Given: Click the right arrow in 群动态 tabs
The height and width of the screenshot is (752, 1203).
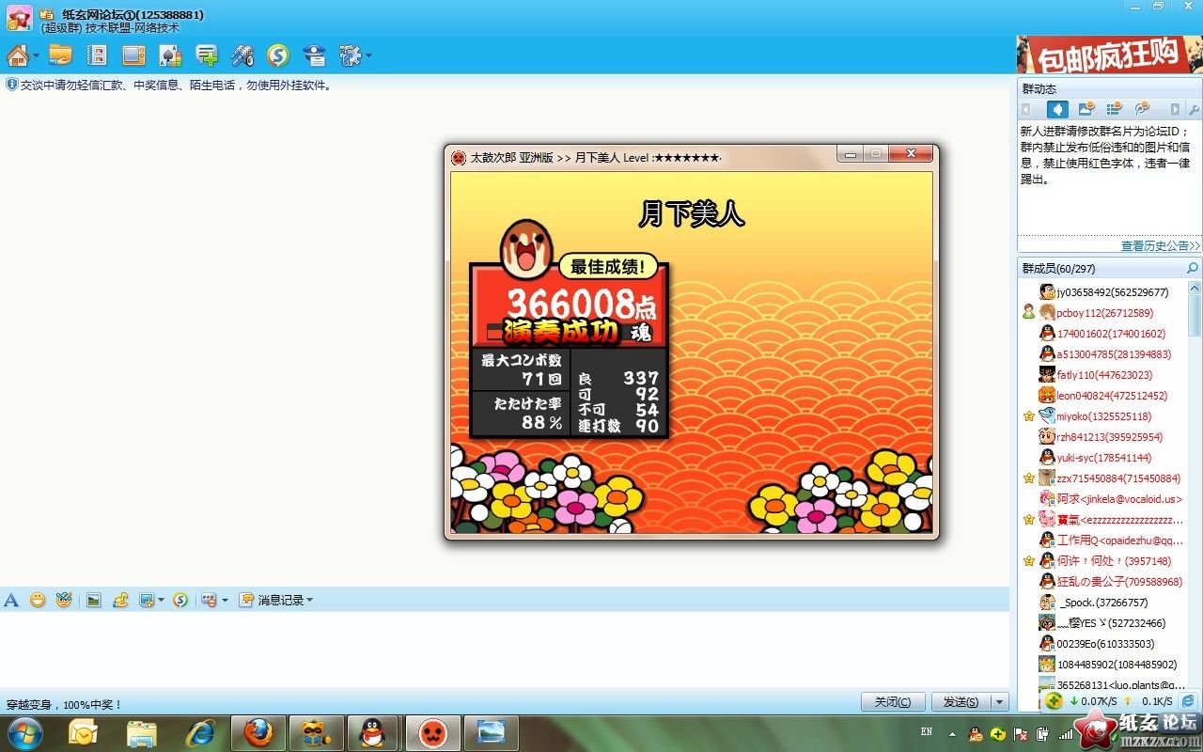Looking at the screenshot, I should click(x=1175, y=110).
